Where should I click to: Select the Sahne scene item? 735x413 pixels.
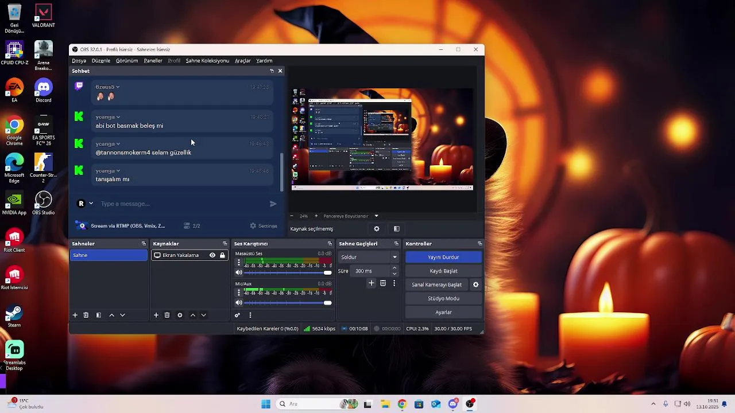pyautogui.click(x=109, y=255)
